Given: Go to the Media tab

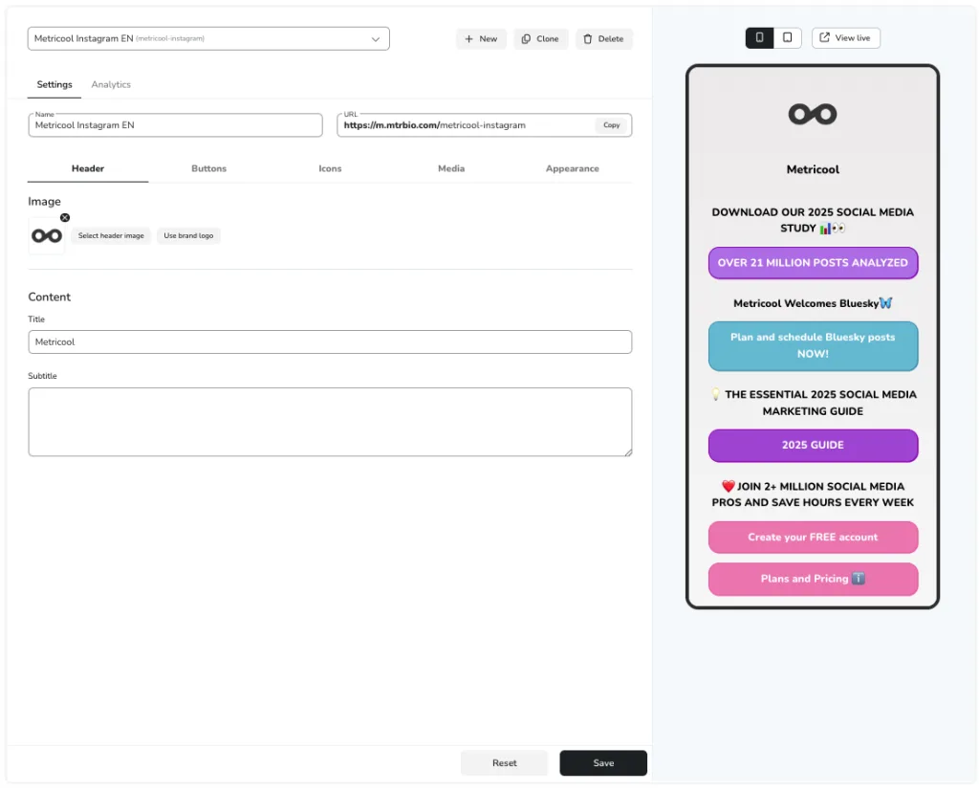Looking at the screenshot, I should point(451,168).
